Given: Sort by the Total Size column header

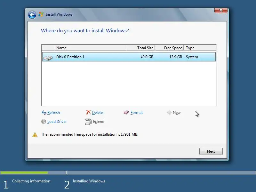Looking at the screenshot, I should click(140, 48).
